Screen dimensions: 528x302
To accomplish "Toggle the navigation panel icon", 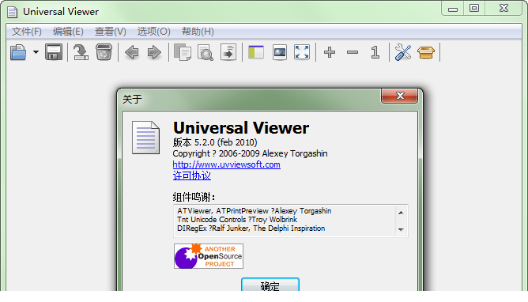I will pyautogui.click(x=256, y=52).
